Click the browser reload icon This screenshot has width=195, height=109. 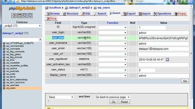tap(125, 1)
